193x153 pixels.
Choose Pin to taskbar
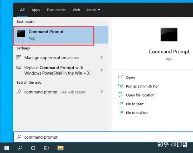click(x=137, y=113)
